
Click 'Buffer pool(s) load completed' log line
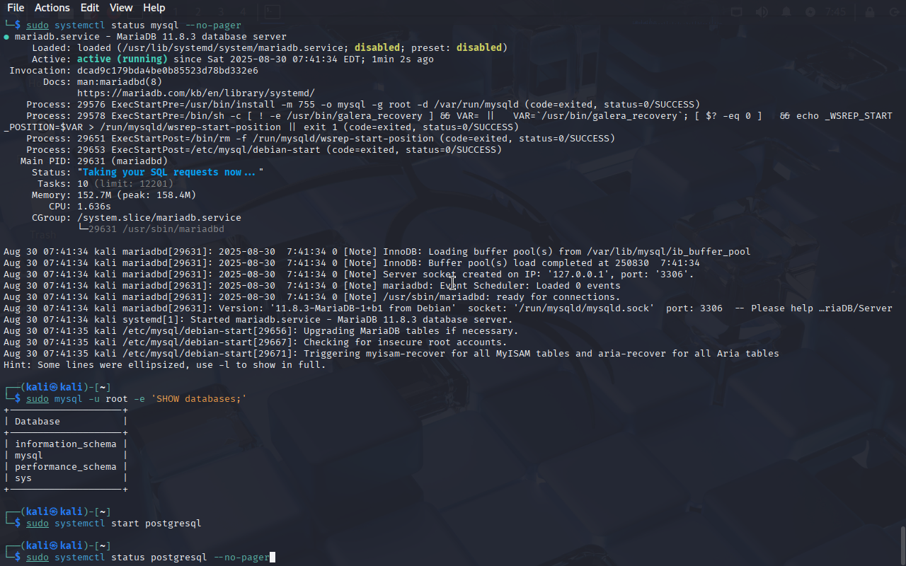tap(352, 263)
